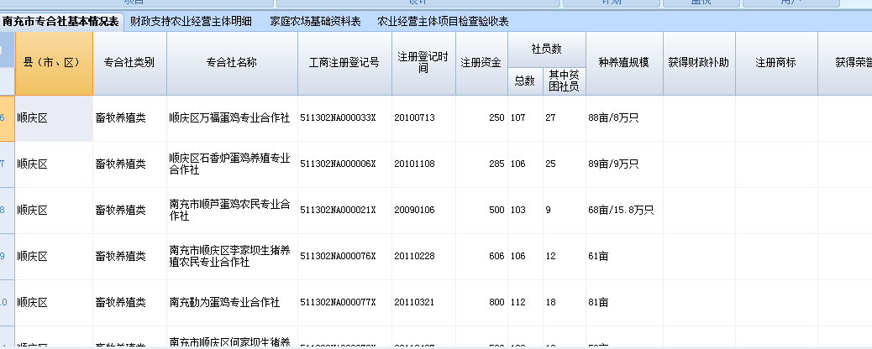The image size is (872, 349).
Task: Click 畜牧养殖类 cell in 石香炉 row
Action: click(129, 164)
